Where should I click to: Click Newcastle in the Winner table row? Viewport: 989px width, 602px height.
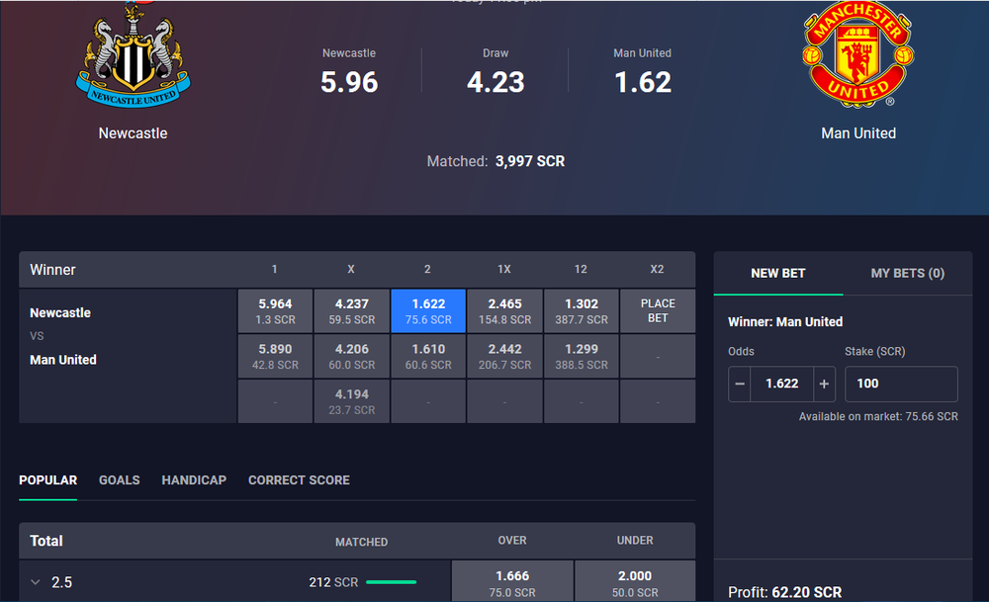(x=60, y=312)
